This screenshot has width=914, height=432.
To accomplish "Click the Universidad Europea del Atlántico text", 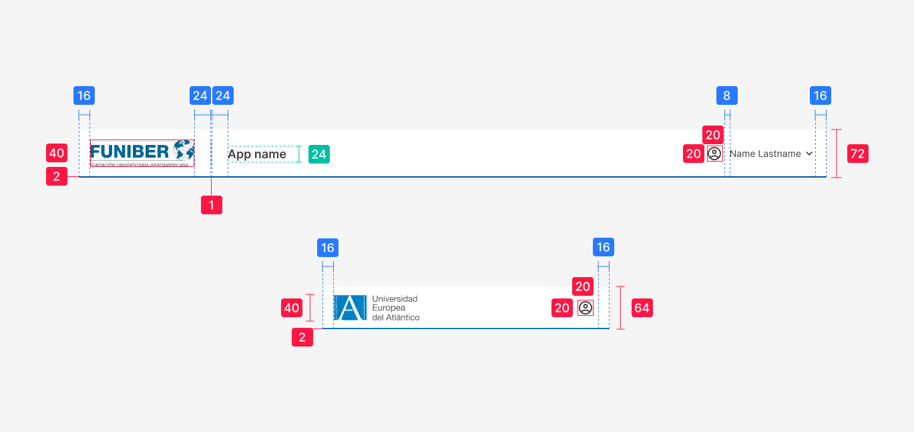I will 395,308.
